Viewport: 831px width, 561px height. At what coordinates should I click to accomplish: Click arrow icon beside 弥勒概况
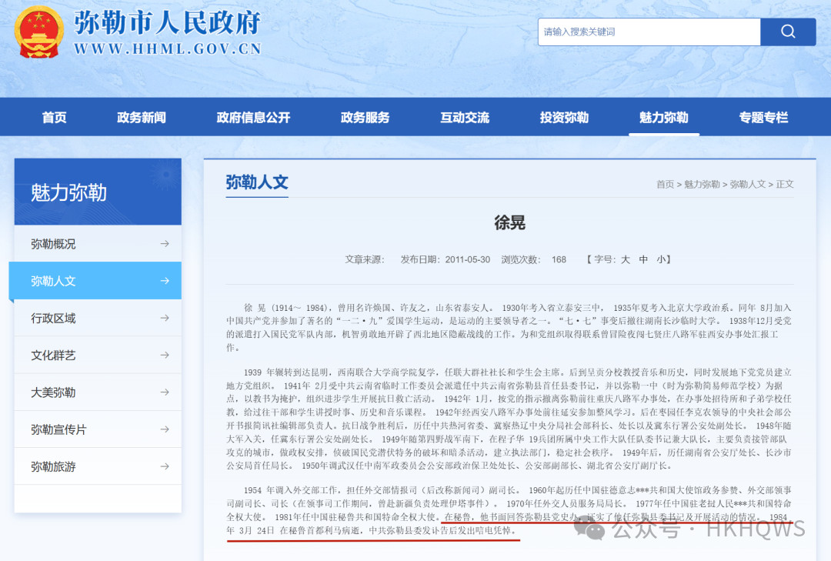click(164, 244)
